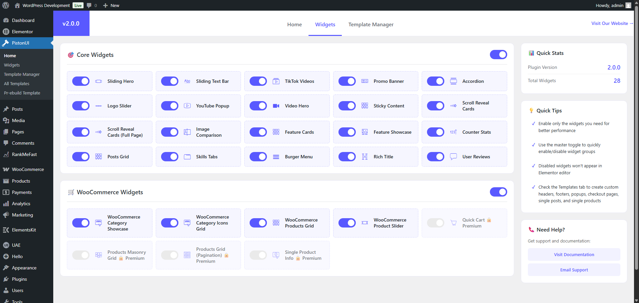
Task: Follow the Visit Our Website link
Action: click(x=612, y=23)
